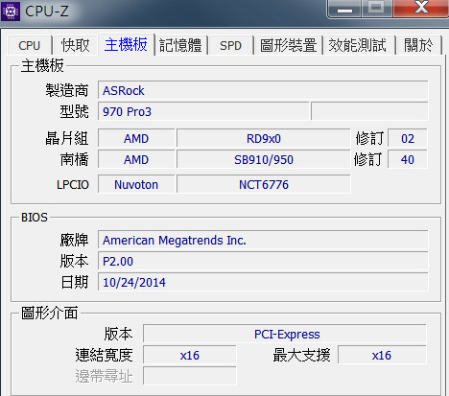This screenshot has height=396, width=449.
Task: Minimize the CPU-Z window
Action: [x=344, y=9]
